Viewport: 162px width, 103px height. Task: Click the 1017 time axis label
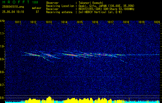click(x=111, y=22)
